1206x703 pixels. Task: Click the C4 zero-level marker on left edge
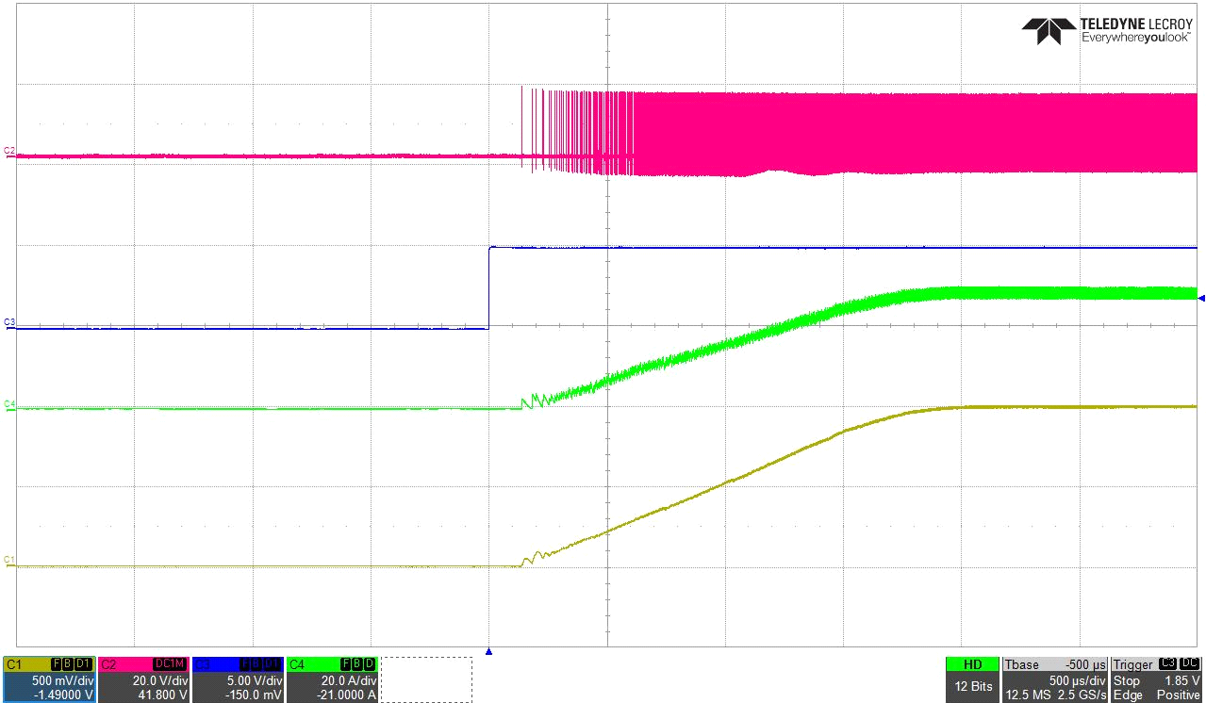click(9, 404)
